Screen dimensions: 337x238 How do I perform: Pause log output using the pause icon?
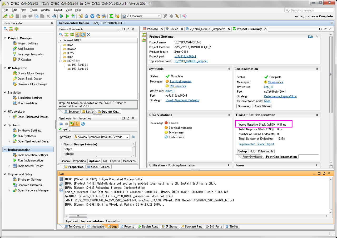pos(61,179)
